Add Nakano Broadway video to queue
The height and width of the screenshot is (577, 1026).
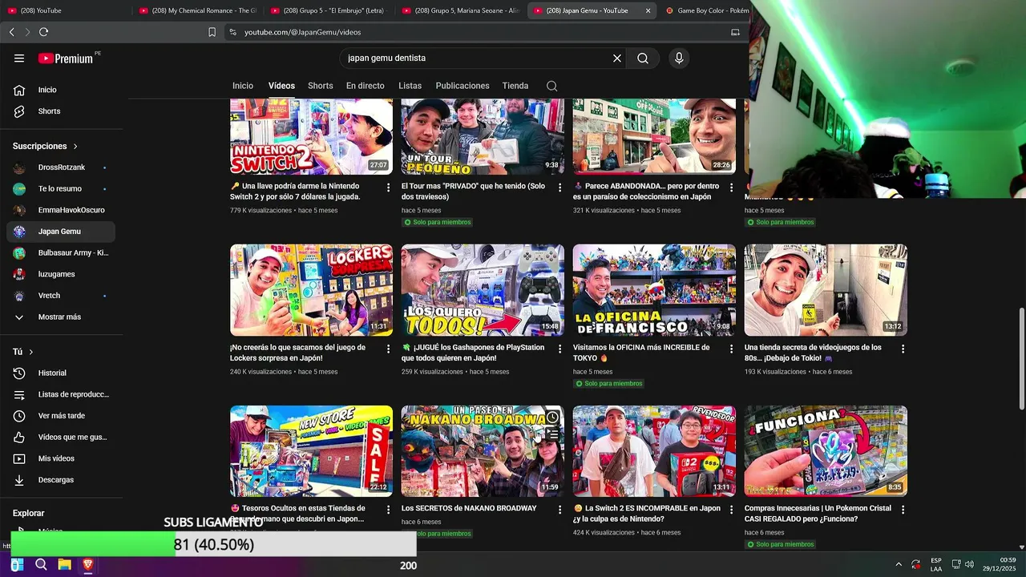point(552,434)
